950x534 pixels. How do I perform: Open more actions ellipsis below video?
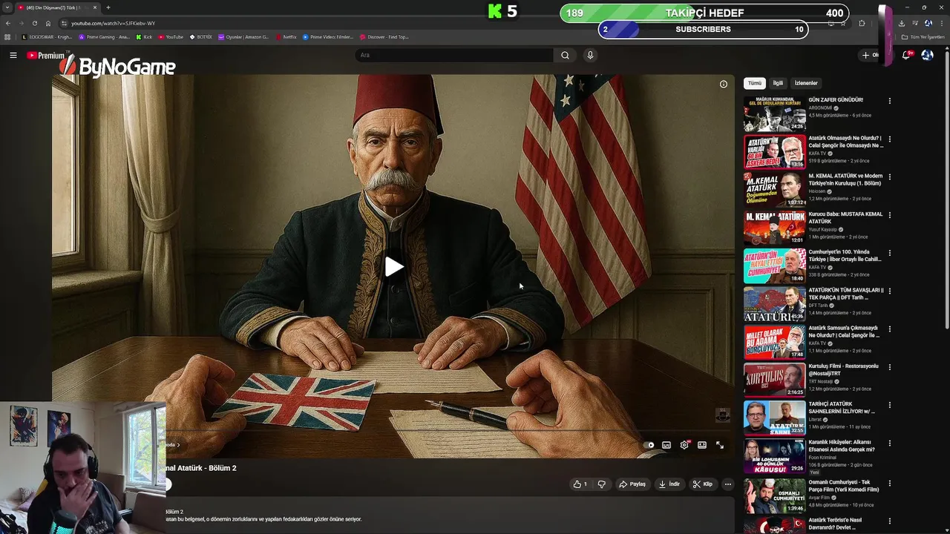[728, 484]
